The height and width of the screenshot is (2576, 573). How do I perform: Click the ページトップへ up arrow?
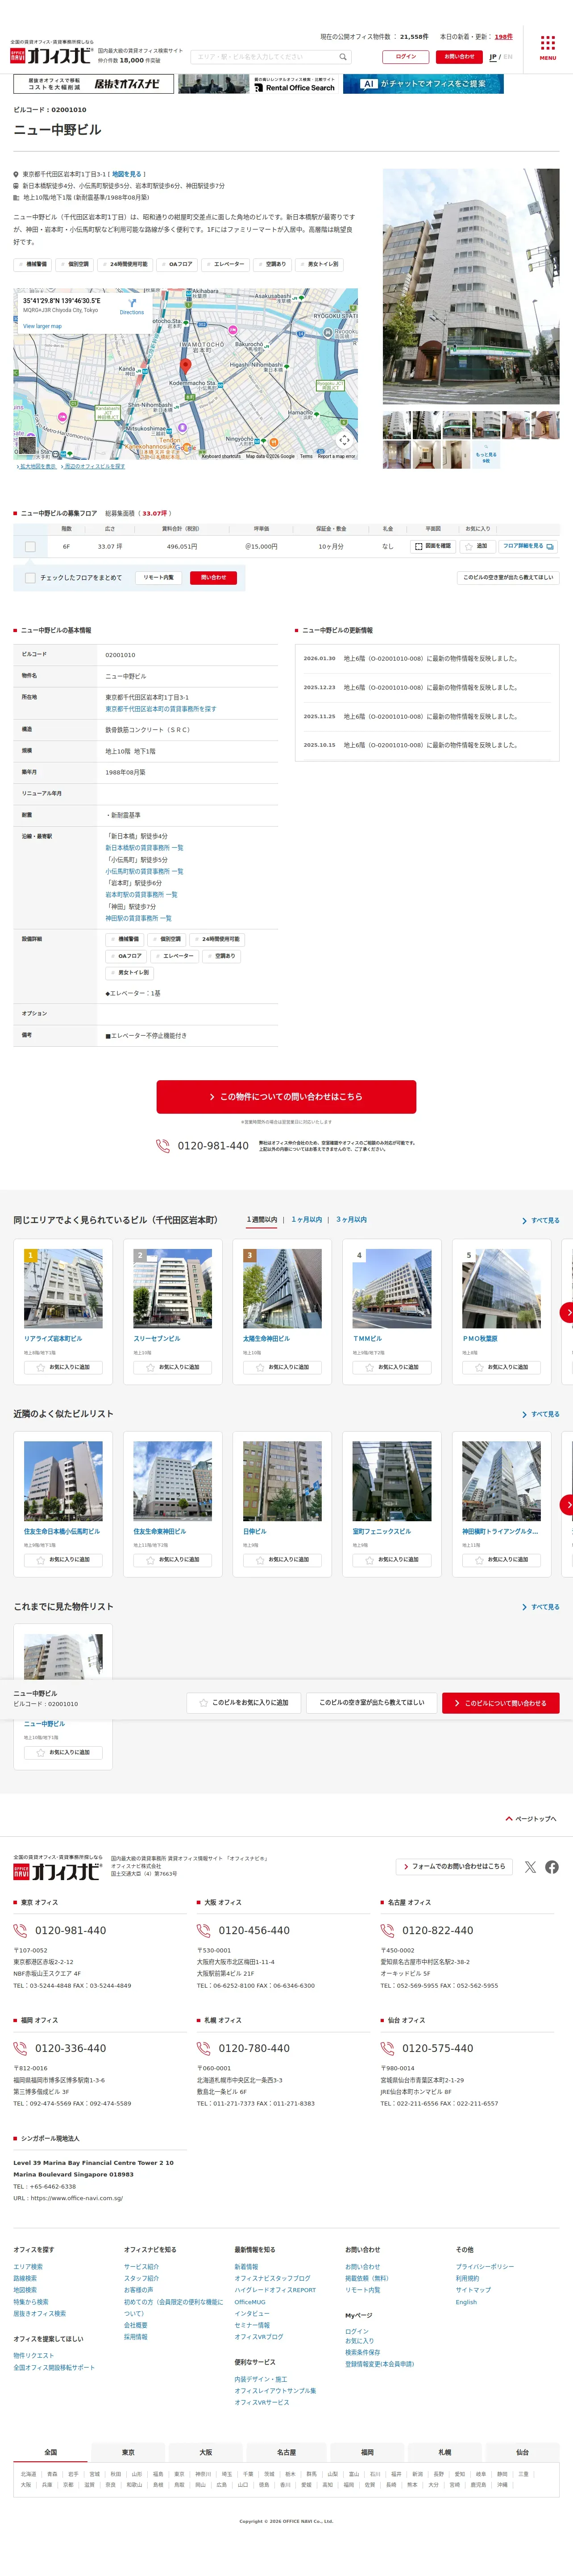pos(531,1819)
